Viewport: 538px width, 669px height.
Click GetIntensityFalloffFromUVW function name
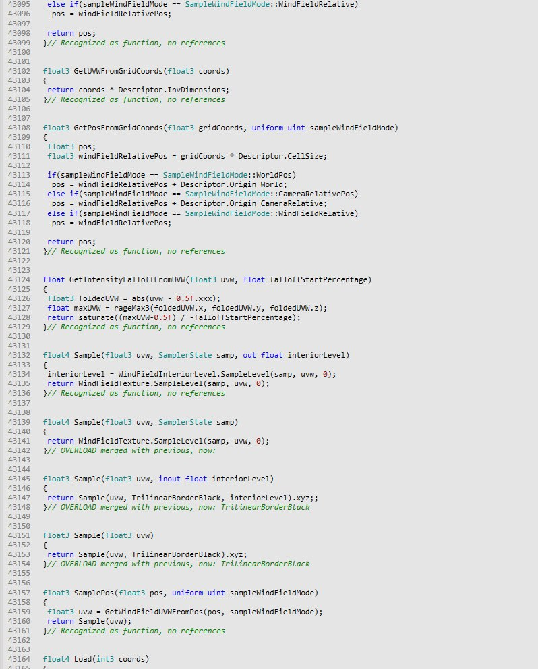point(127,279)
